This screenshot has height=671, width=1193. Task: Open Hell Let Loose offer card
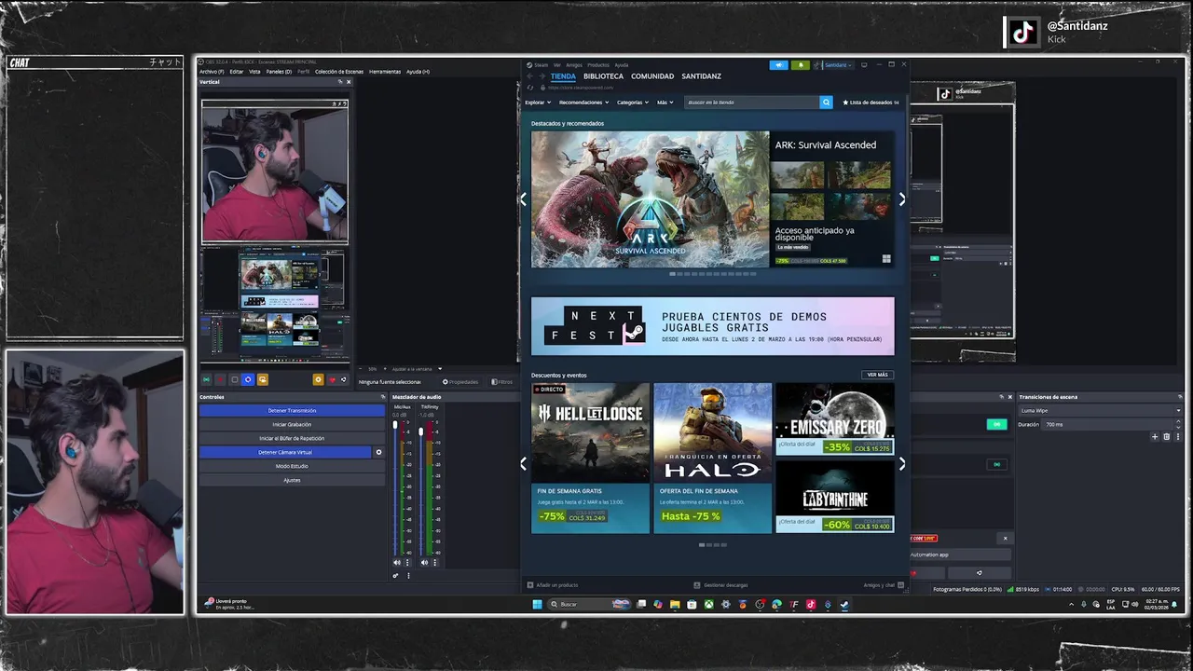point(590,458)
